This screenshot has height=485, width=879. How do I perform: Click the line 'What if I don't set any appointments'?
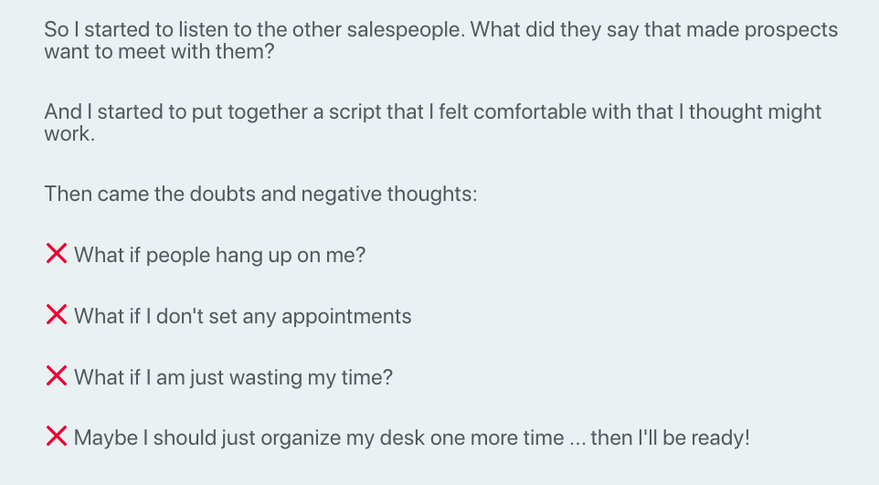(243, 316)
